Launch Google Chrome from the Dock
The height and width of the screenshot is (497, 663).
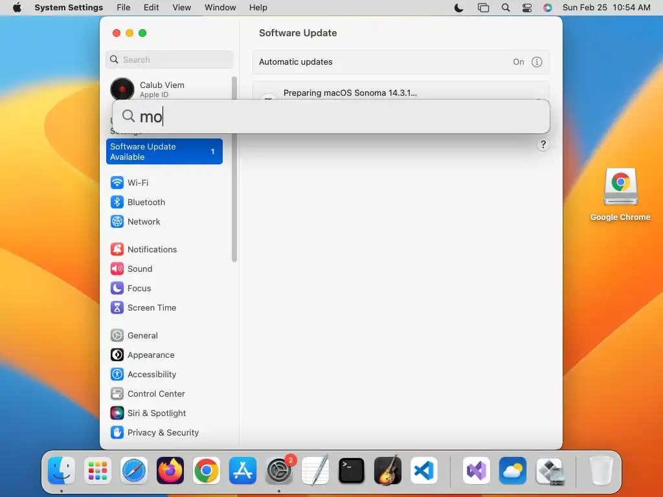click(x=207, y=470)
